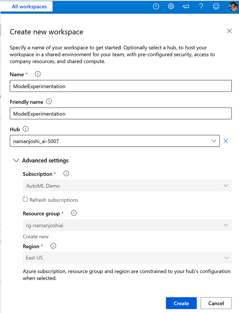Click the info icon beside Friendly name
Viewport: 239px width, 313px height.
coord(49,102)
